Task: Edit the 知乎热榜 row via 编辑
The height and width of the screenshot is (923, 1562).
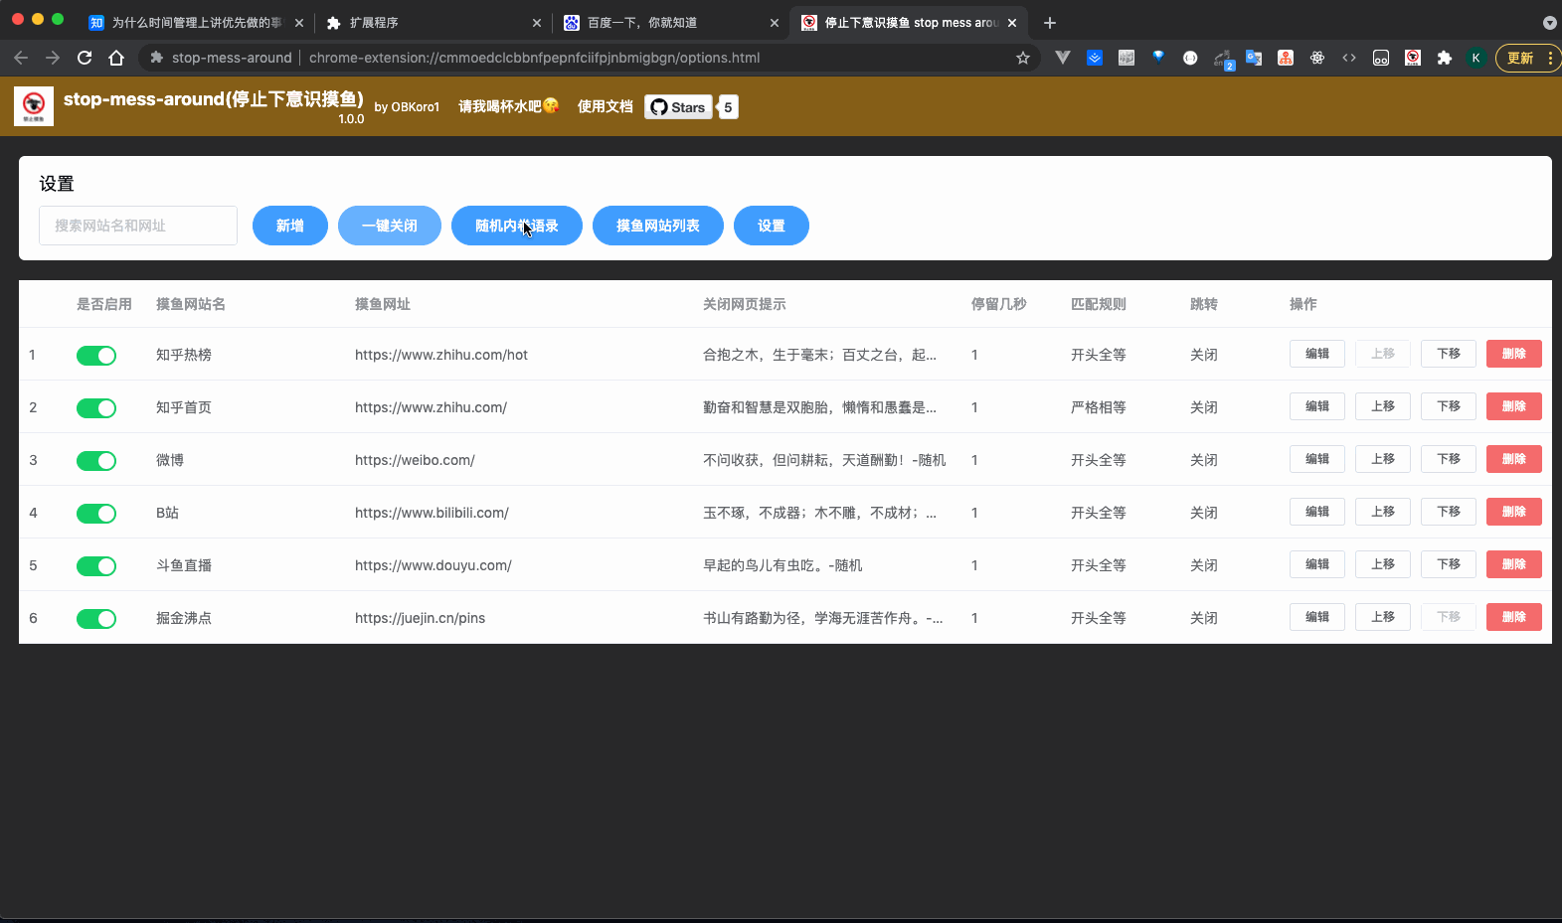Action: click(x=1317, y=354)
